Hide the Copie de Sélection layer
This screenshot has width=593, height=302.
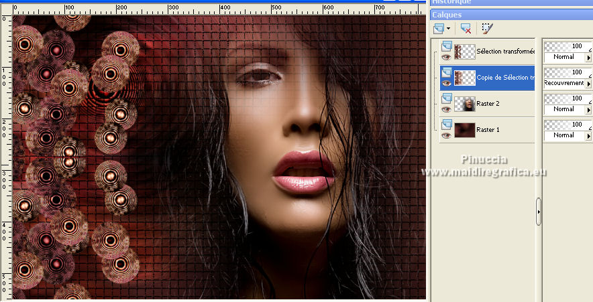446,84
